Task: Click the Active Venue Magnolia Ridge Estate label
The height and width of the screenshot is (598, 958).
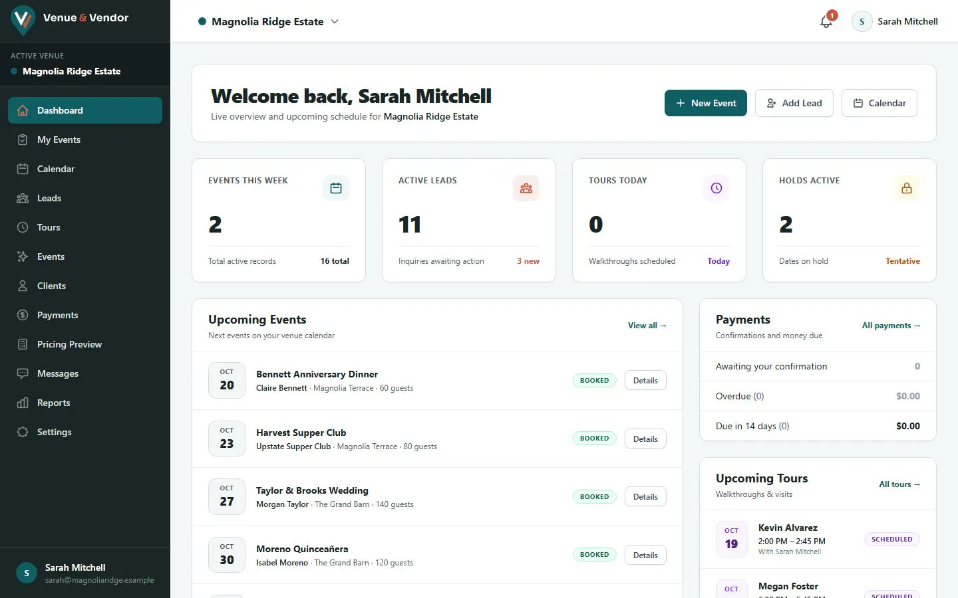Action: [72, 71]
